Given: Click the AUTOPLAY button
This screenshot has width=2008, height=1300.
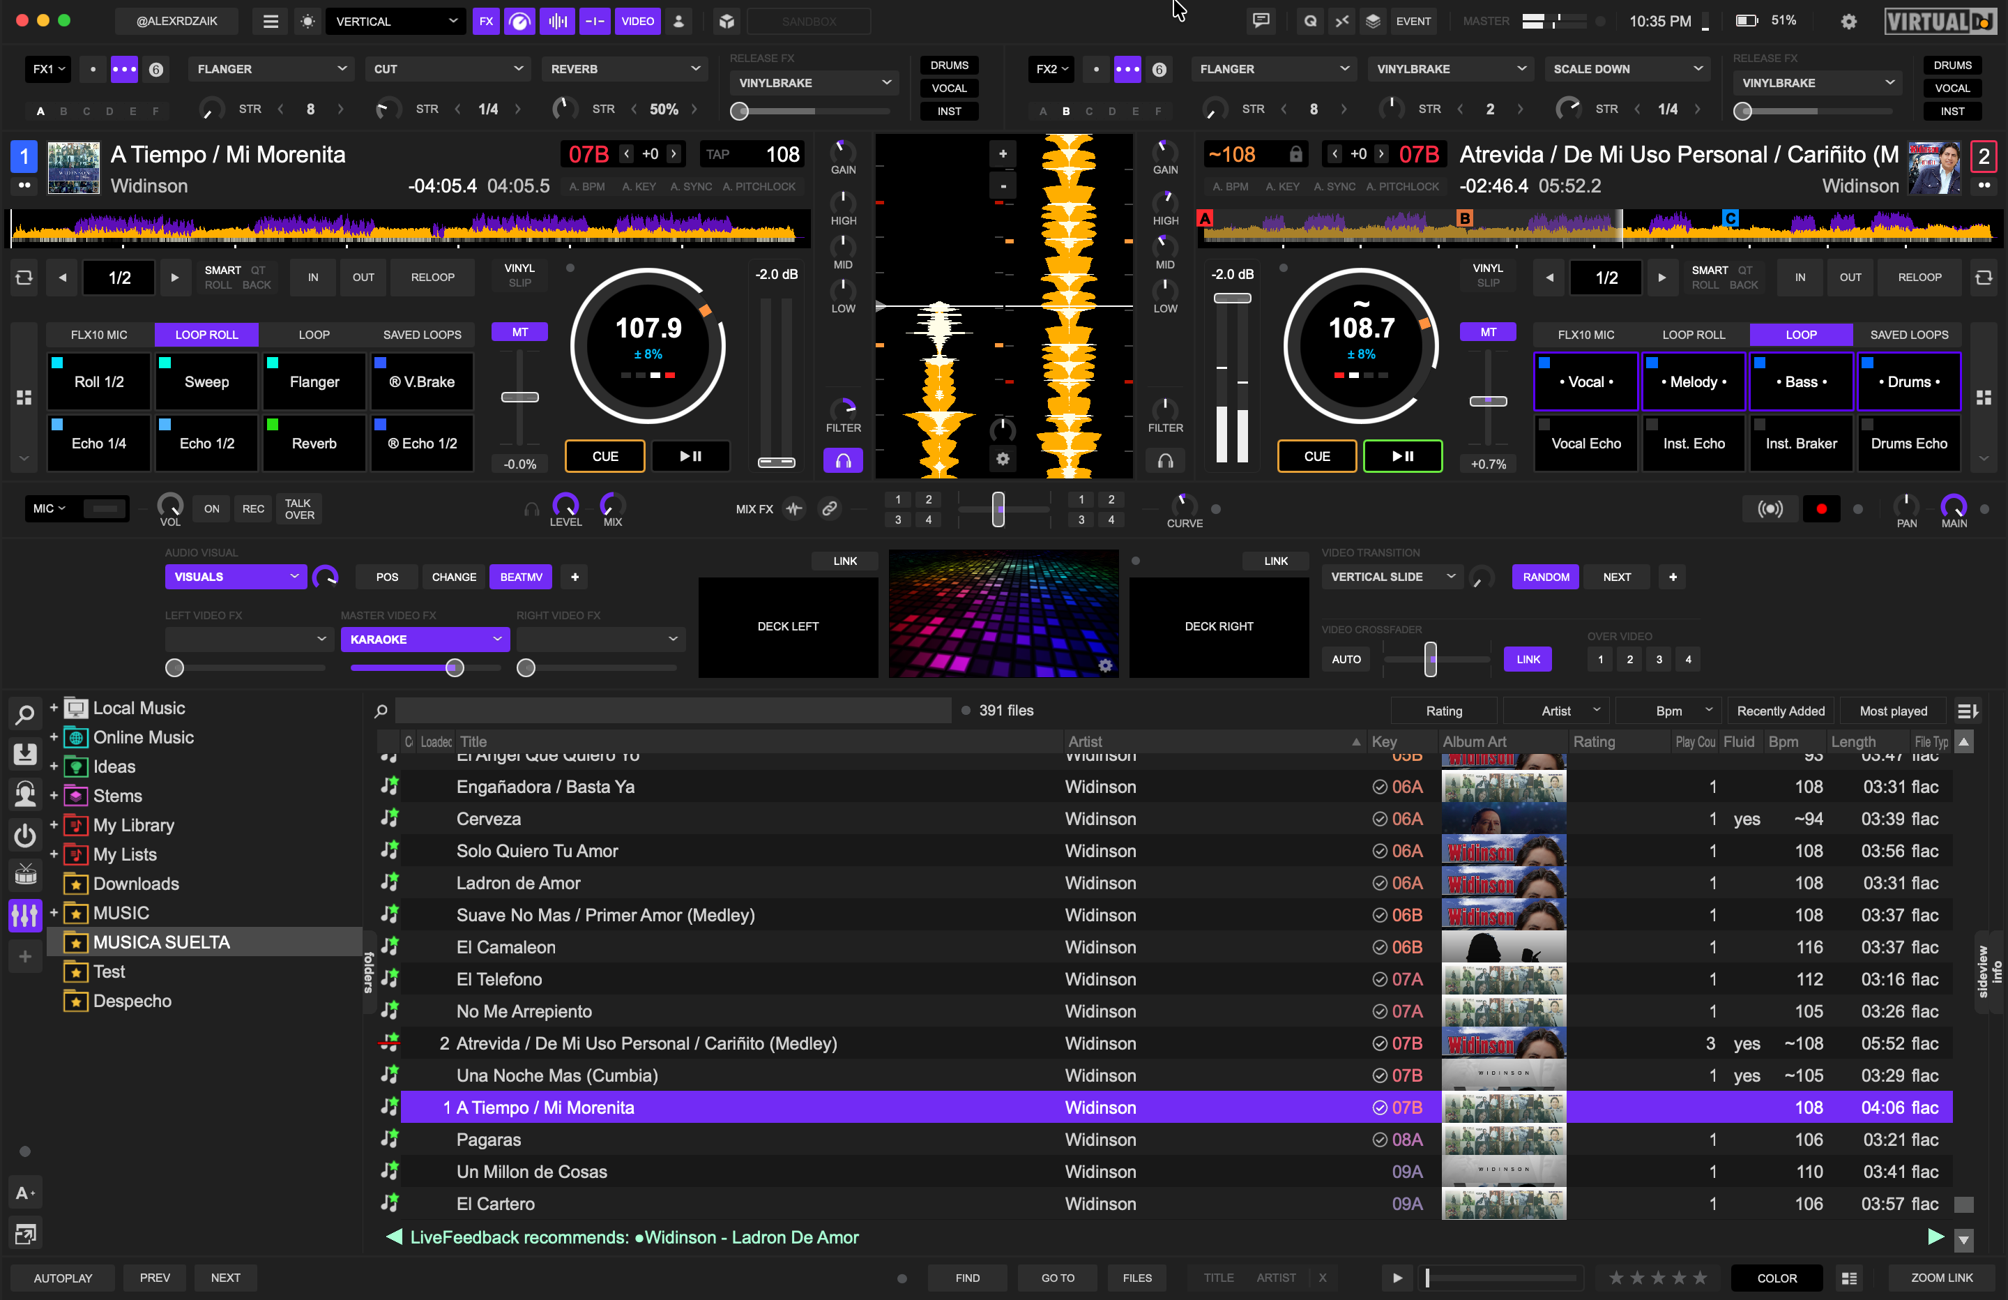Looking at the screenshot, I should click(x=63, y=1278).
